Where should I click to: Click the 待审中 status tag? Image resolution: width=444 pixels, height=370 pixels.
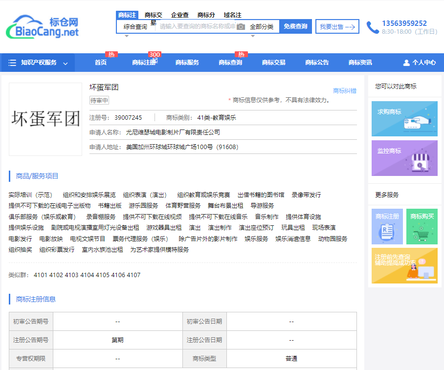click(x=99, y=101)
